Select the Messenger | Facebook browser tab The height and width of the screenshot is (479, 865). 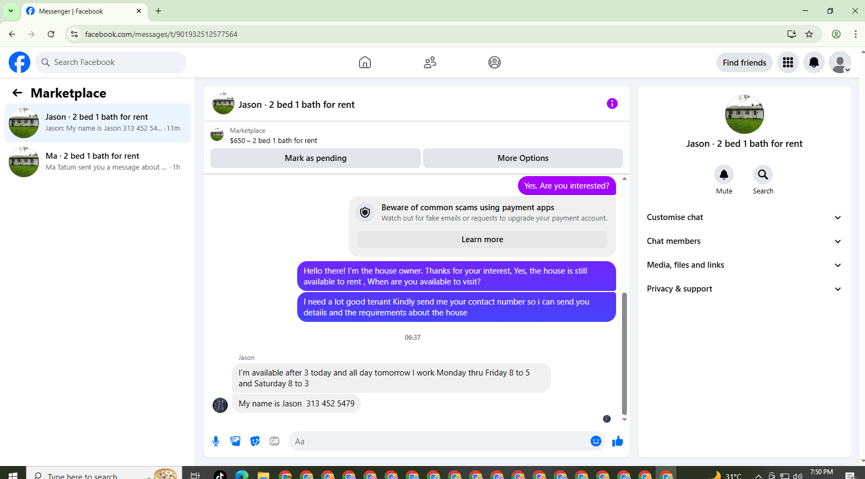[x=84, y=11]
